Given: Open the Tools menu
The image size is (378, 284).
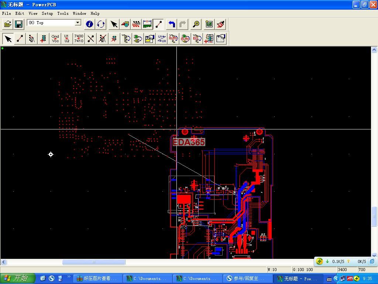Looking at the screenshot, I should coord(63,13).
